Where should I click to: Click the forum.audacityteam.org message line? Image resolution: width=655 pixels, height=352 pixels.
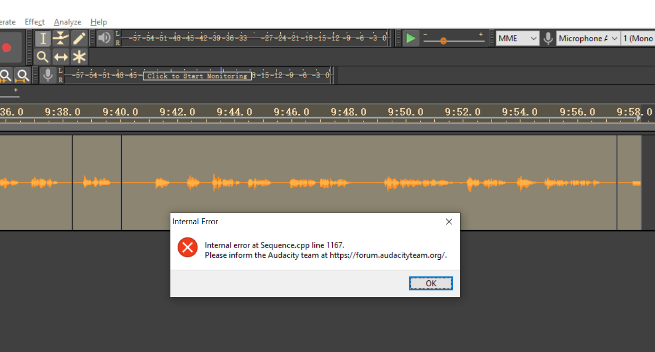tap(326, 255)
